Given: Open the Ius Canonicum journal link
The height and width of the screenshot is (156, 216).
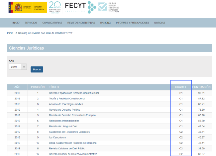Looking at the screenshot, I should point(57,137).
